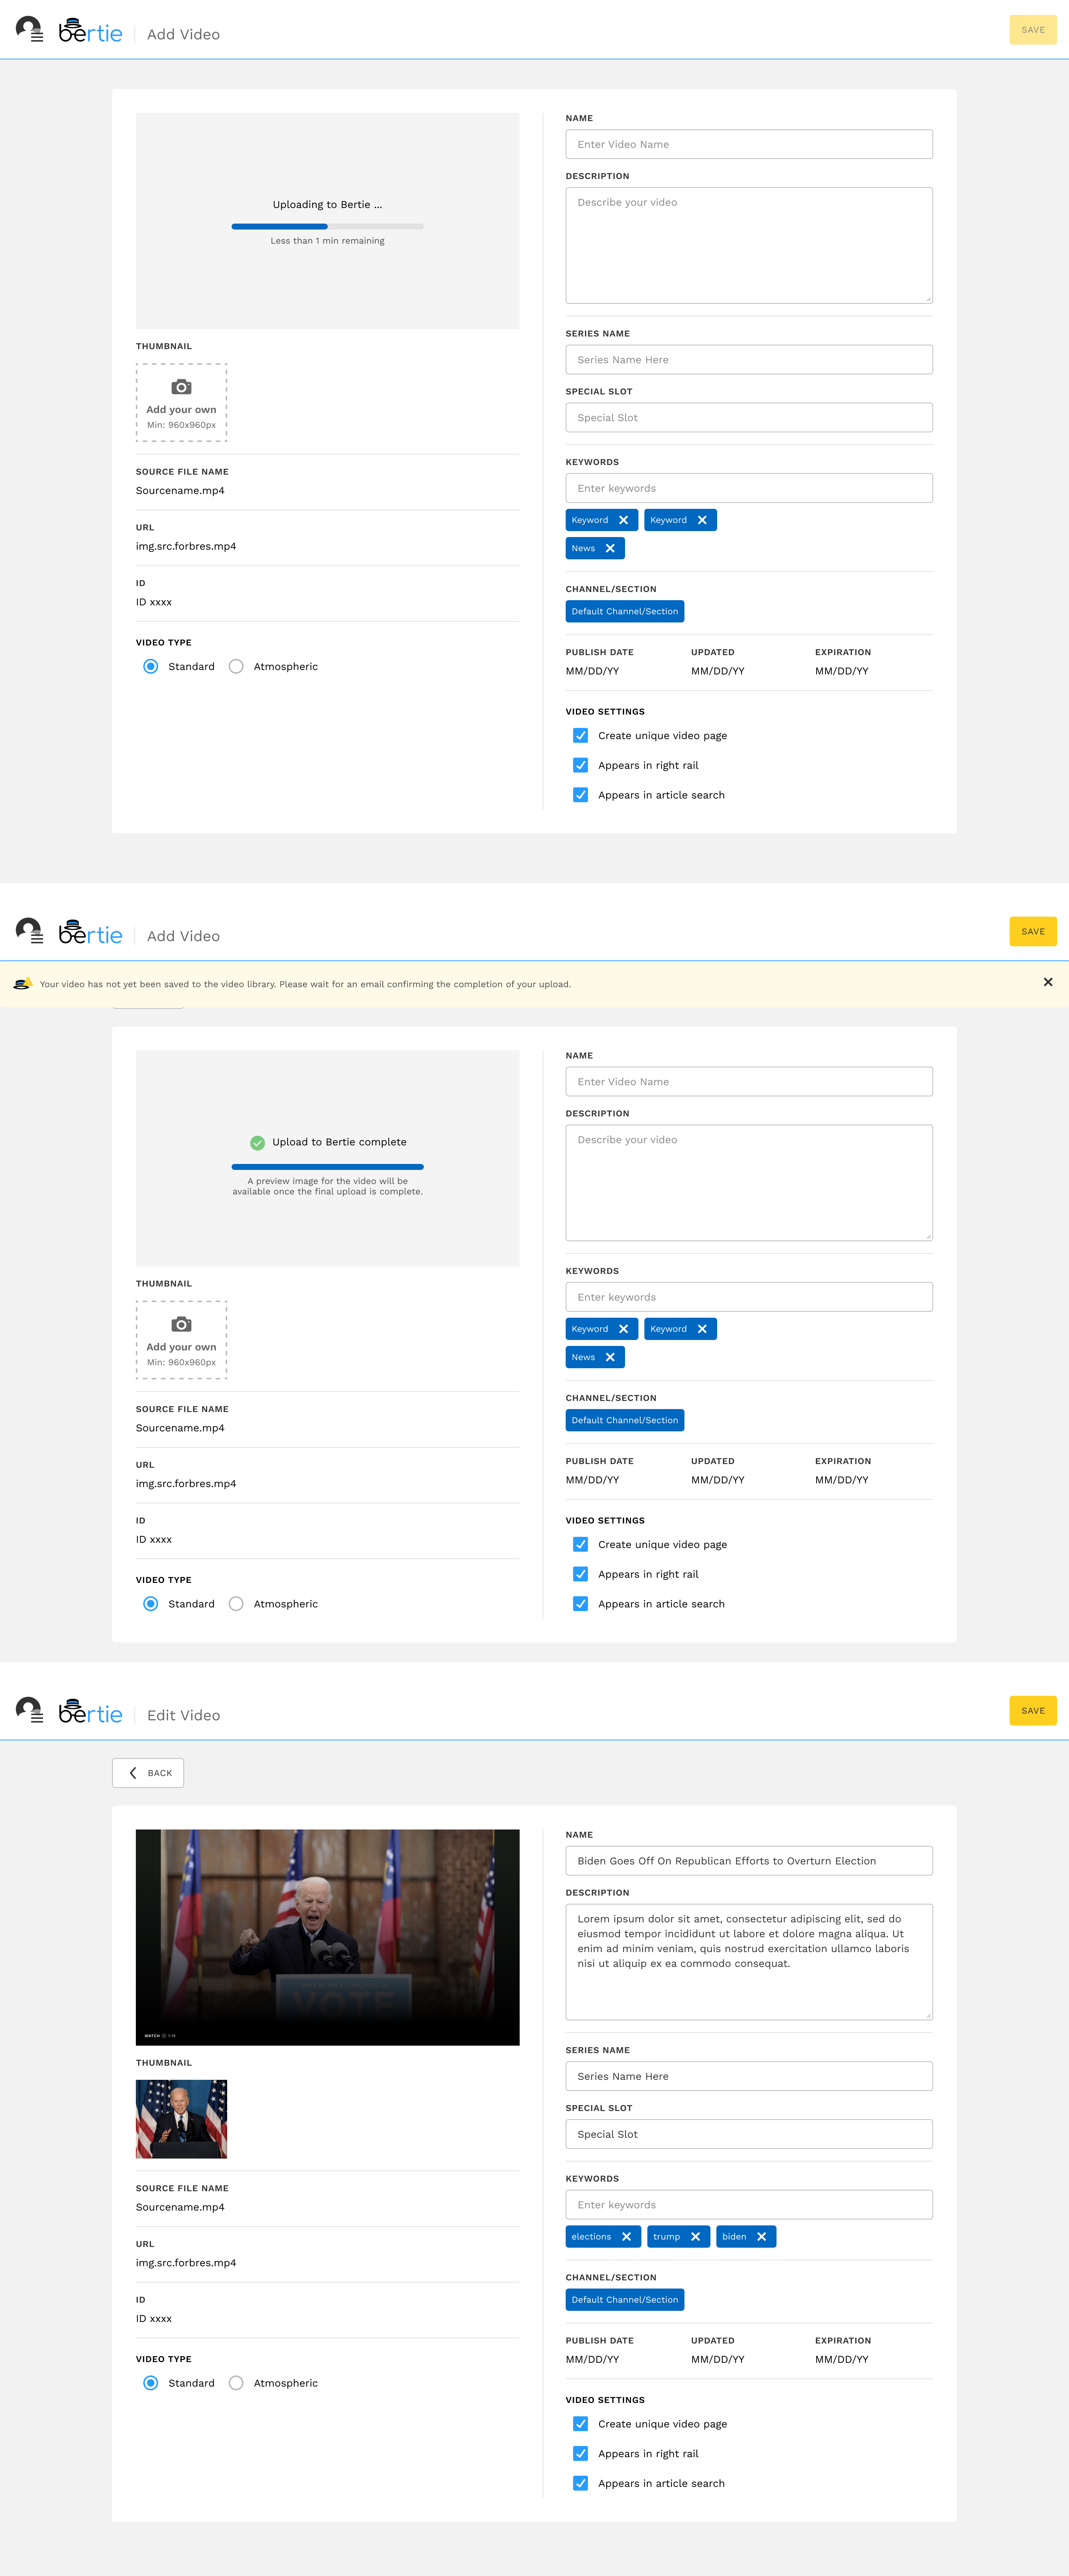Select Atmospheric on upload complete screen

coord(236,1604)
